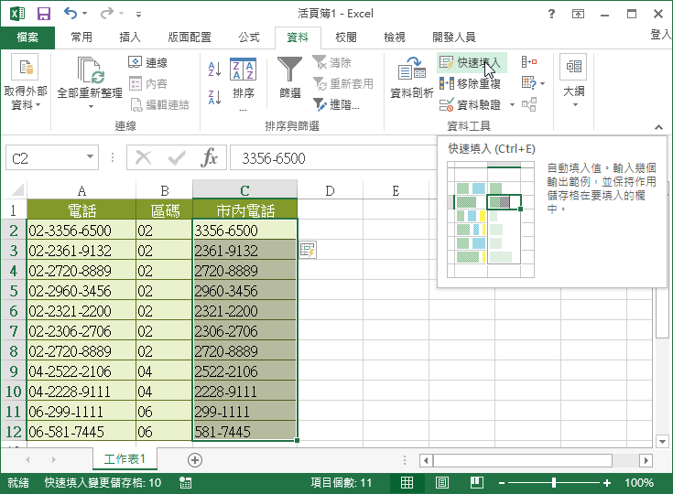Click the Connections (連線) button
The height and width of the screenshot is (494, 673).
(x=148, y=62)
